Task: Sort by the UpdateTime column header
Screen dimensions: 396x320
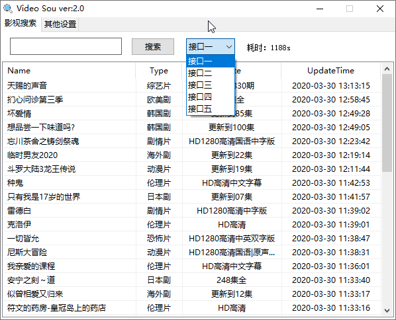Action: pyautogui.click(x=330, y=71)
